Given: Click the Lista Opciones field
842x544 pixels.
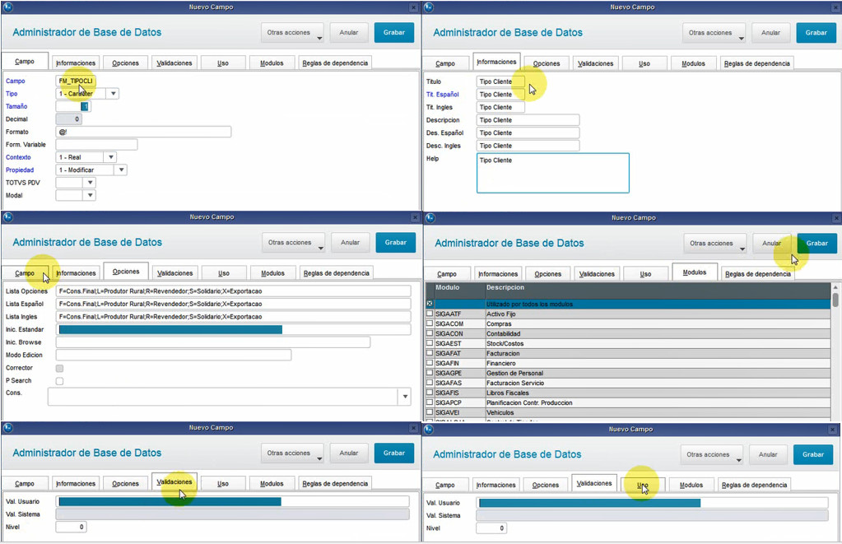Looking at the screenshot, I should pyautogui.click(x=234, y=291).
